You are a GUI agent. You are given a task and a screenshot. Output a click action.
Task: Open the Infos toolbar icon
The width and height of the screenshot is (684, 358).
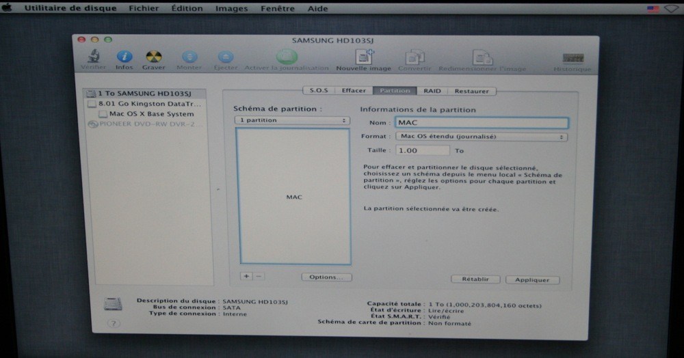[x=124, y=57]
